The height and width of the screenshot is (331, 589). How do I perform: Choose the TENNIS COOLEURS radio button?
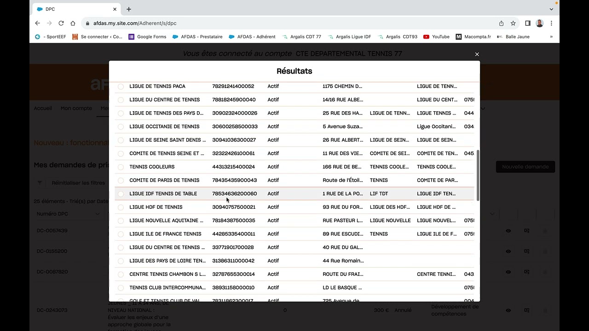pyautogui.click(x=121, y=167)
